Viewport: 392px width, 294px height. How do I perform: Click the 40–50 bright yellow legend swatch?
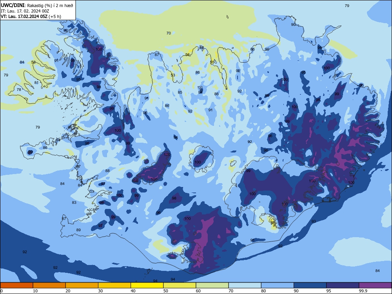point(147,285)
